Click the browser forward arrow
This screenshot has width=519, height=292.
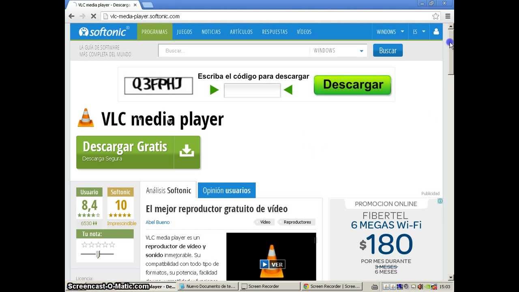tap(82, 16)
